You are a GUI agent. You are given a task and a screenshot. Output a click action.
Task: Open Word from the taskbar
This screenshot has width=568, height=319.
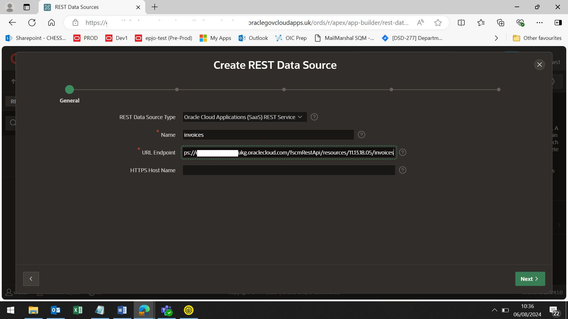[x=122, y=310]
